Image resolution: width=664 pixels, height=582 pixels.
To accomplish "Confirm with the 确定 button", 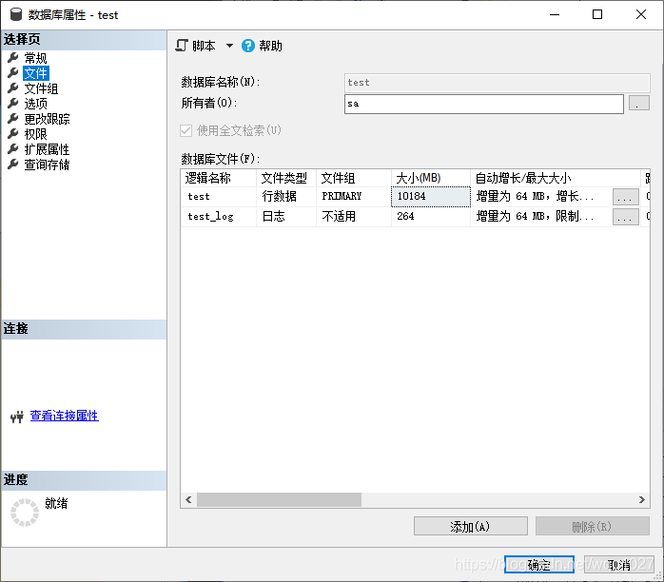I will pos(538,565).
